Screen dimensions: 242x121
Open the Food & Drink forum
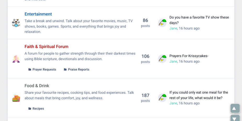click(37, 86)
